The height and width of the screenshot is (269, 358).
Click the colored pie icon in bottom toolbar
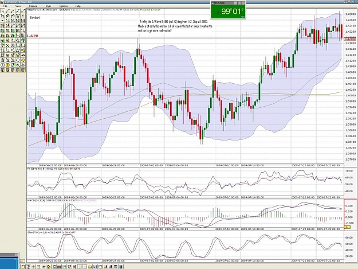49,267
